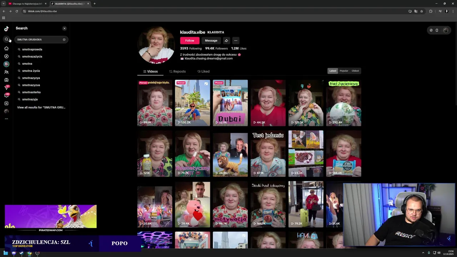Open pinned video with 130.2K views
This screenshot has width=457, height=257.
click(x=192, y=103)
